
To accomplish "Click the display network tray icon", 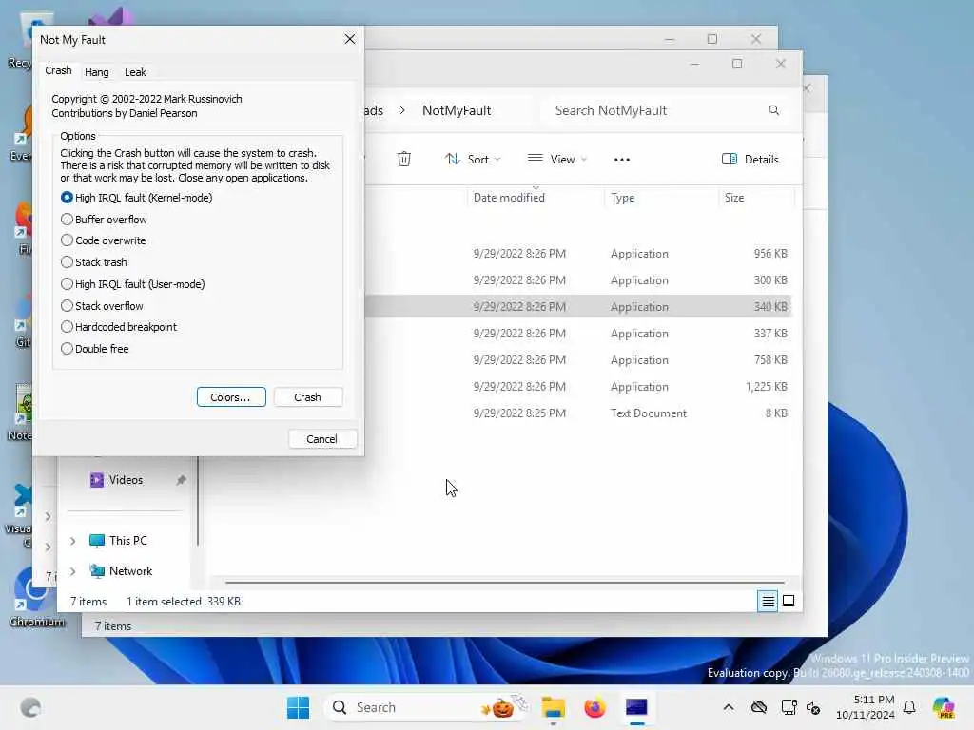I will [x=789, y=707].
